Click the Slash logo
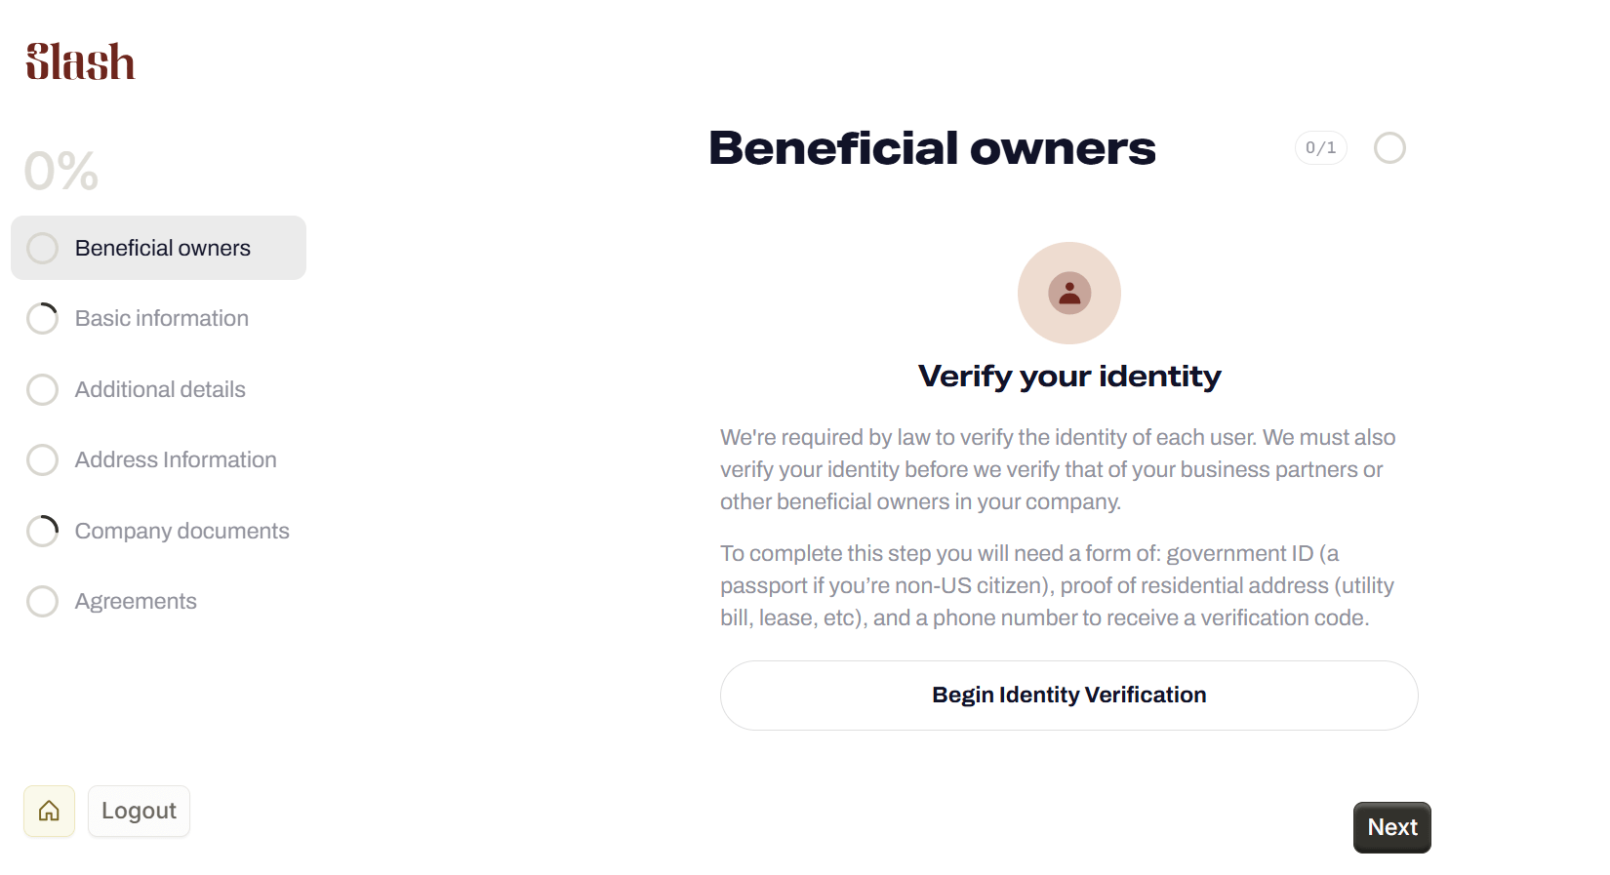 point(80,61)
